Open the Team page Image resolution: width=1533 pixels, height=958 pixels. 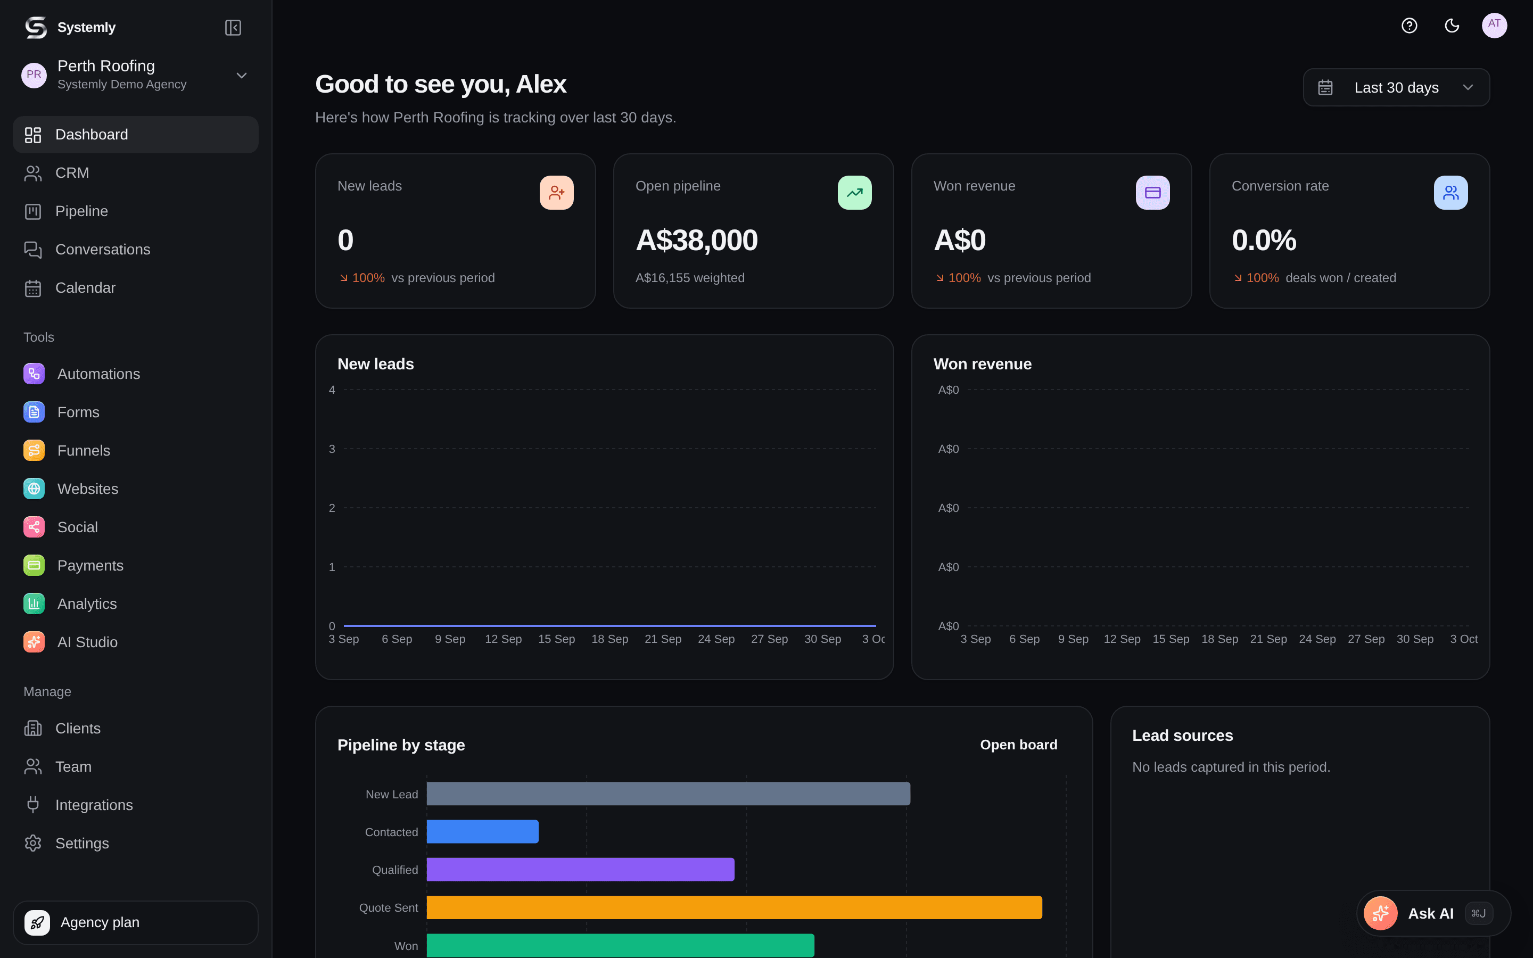(x=136, y=766)
